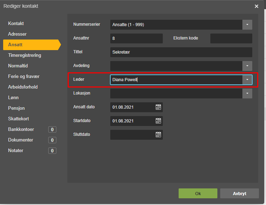
Task: Open the Adresser section
Action: (17, 34)
